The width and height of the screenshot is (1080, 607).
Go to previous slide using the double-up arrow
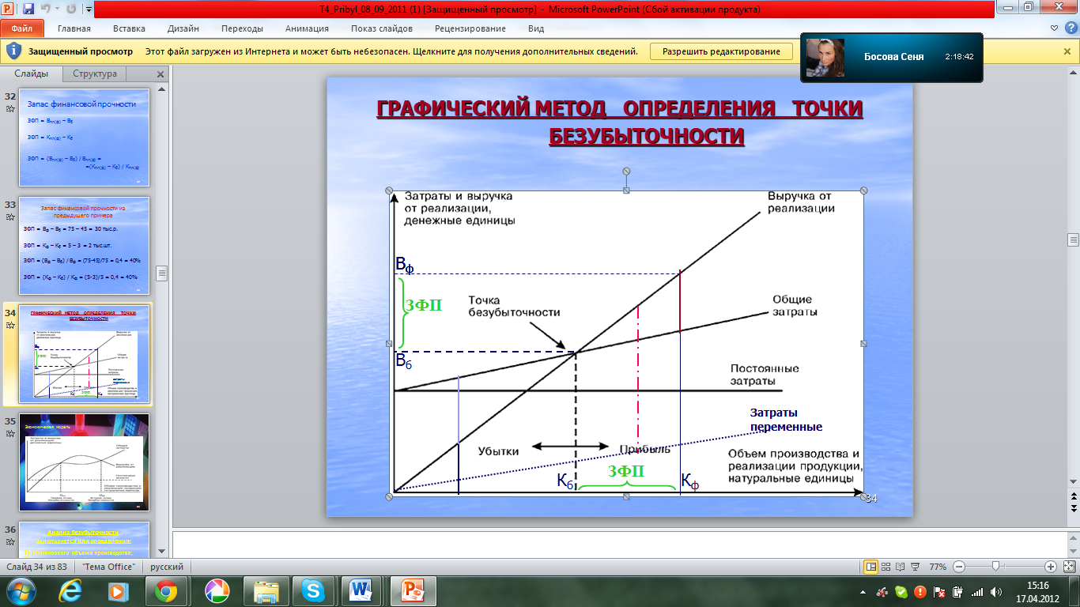1074,496
